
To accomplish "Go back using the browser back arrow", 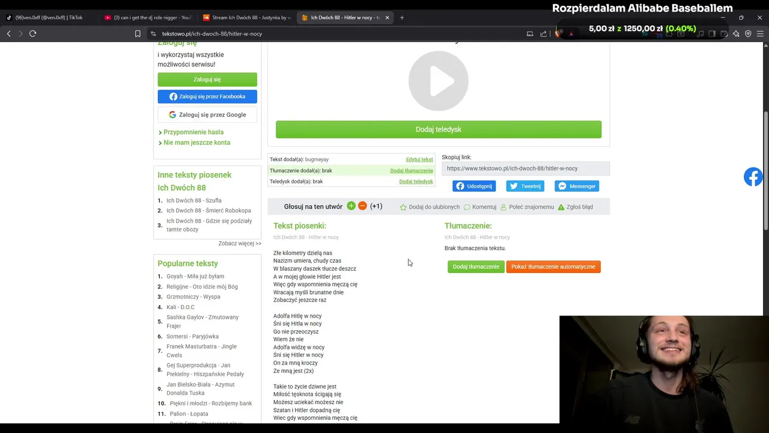I will tap(9, 34).
